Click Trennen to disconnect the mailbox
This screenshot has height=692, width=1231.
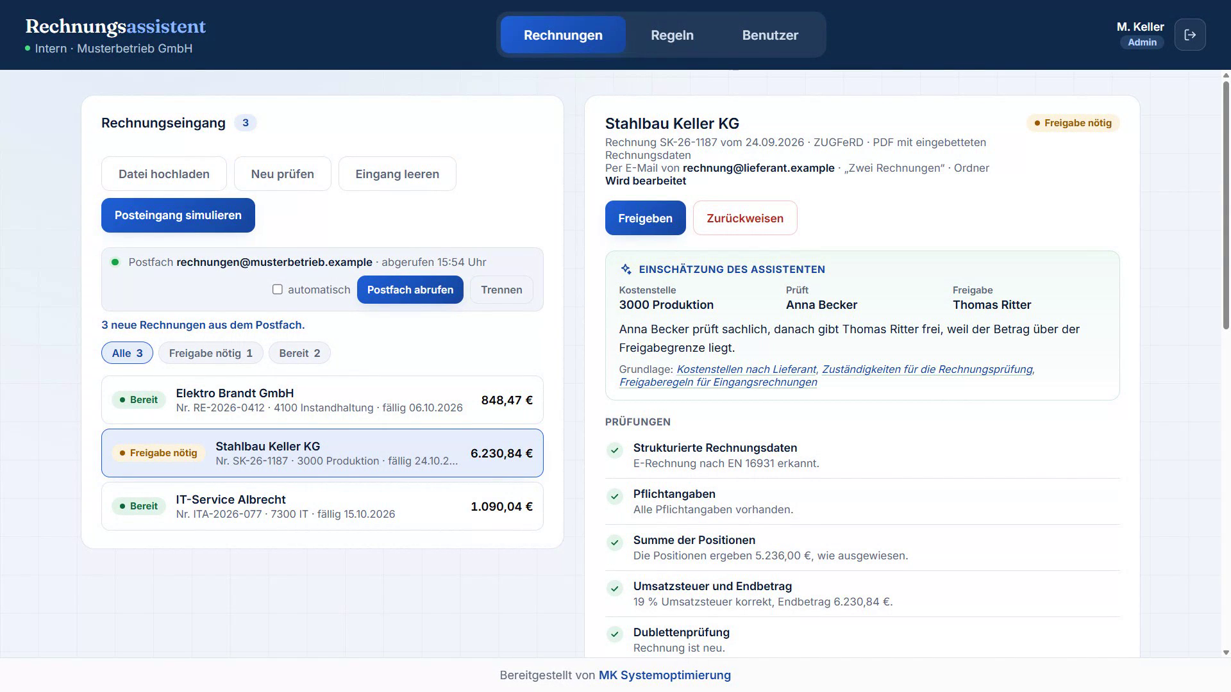tap(501, 290)
